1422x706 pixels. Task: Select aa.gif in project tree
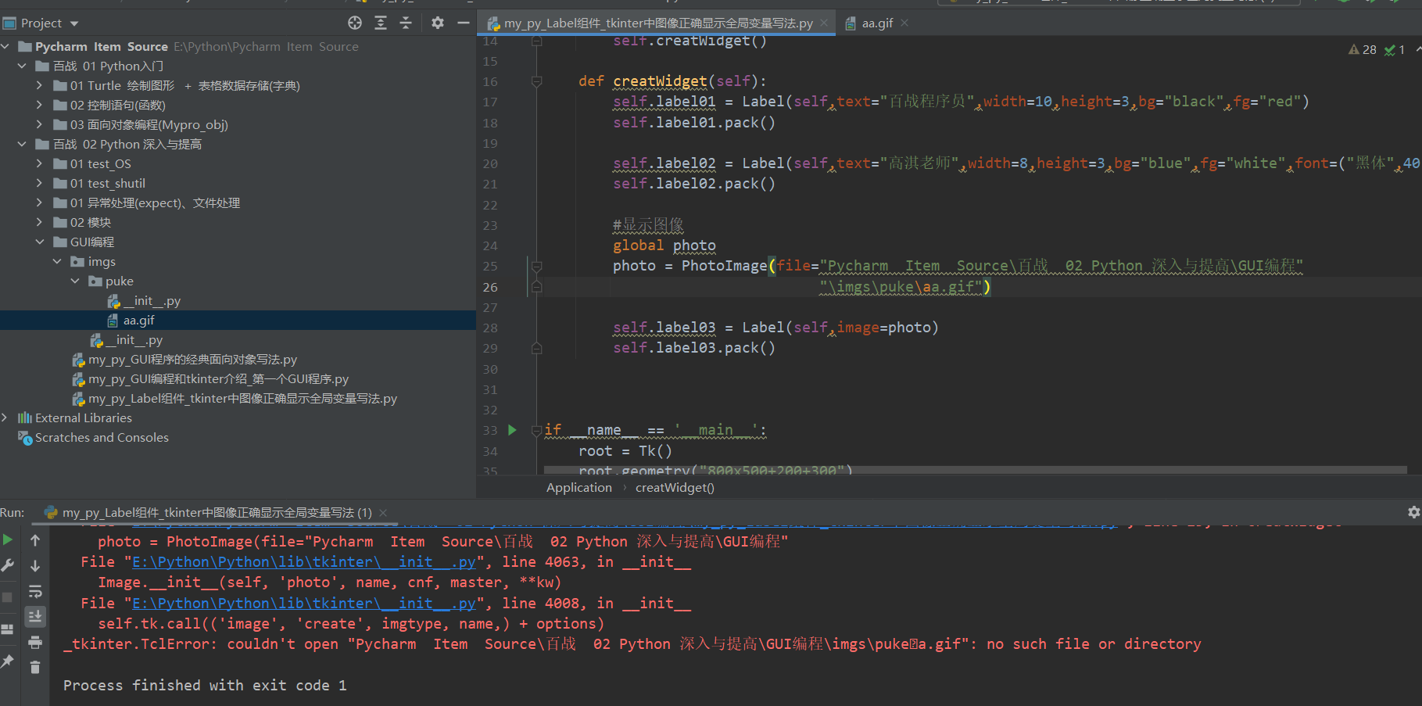coord(238,321)
